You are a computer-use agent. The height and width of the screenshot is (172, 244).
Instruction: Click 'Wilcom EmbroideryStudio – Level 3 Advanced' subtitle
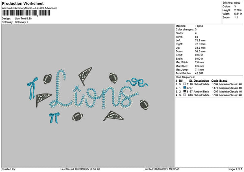[x=29, y=8]
